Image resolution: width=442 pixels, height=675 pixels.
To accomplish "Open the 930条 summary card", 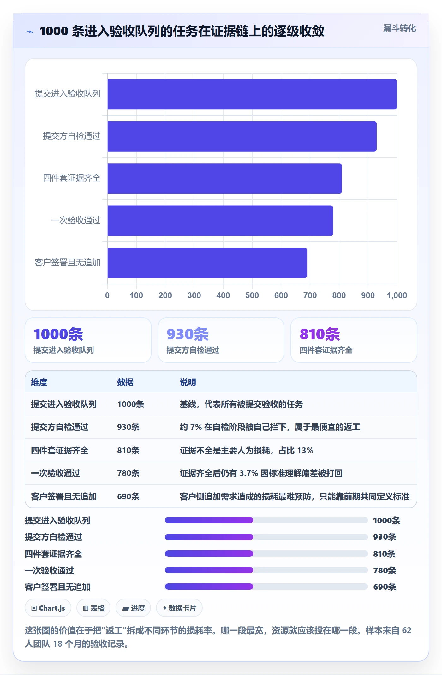I will click(221, 340).
